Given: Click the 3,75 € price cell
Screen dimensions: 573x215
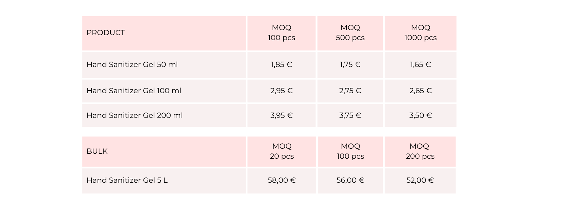Looking at the screenshot, I should [x=350, y=115].
